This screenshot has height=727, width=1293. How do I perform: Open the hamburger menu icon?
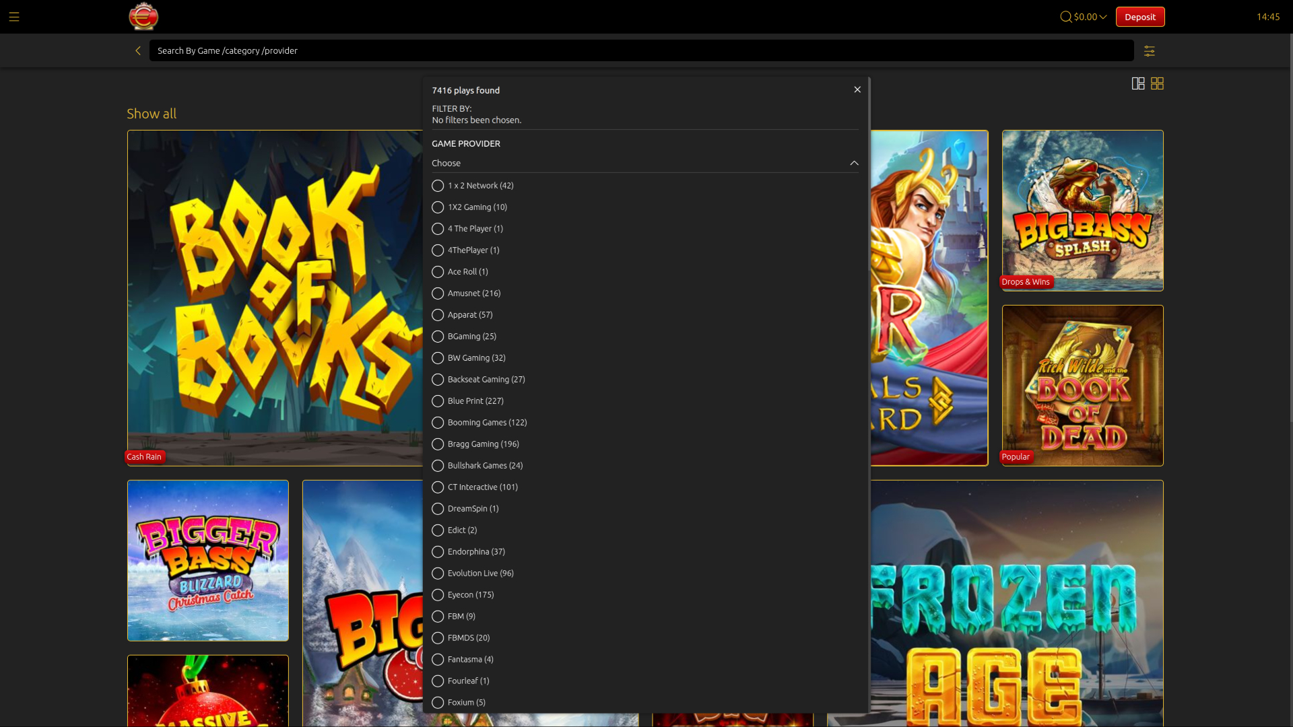pos(14,17)
